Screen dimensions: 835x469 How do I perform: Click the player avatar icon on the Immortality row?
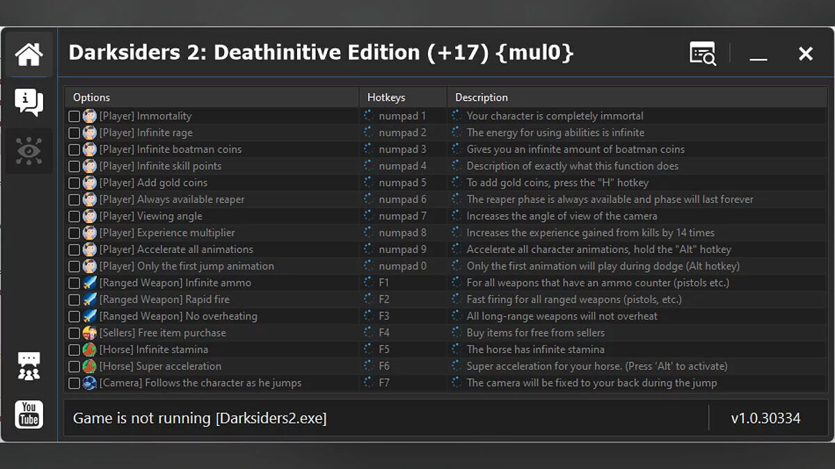89,115
